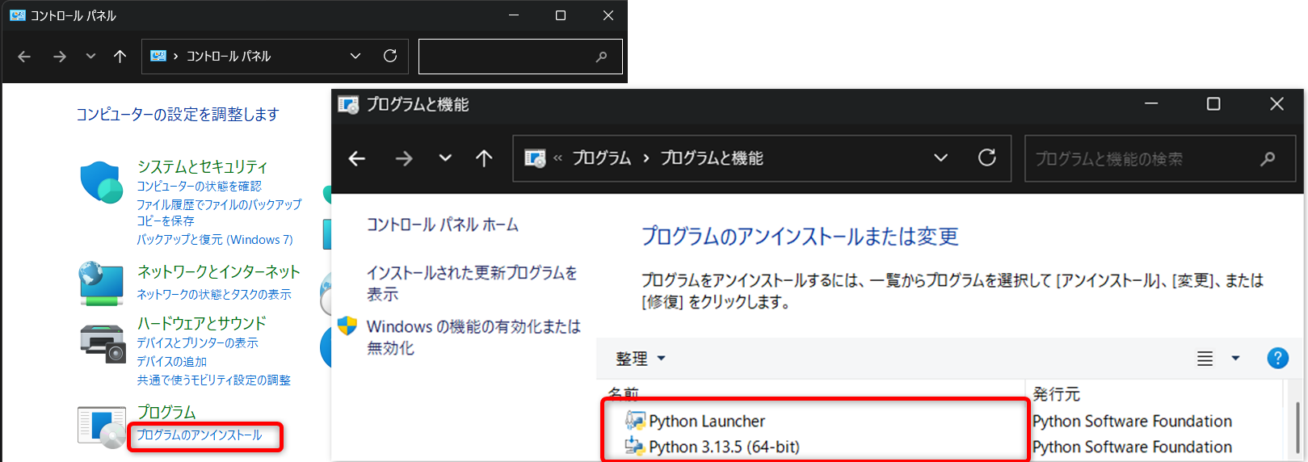Open recent locations chevron in Programs and Features

click(x=445, y=158)
